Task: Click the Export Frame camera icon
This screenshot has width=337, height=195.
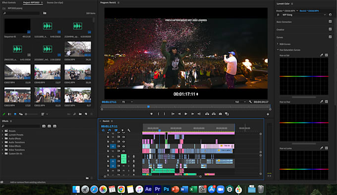Action: click(x=221, y=114)
